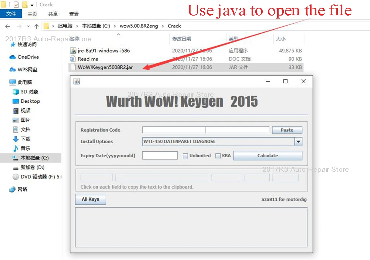Viewport: 370px width, 260px height.
Task: Select WoW!Keygen5008R2.jar file name text
Action: tap(105, 67)
